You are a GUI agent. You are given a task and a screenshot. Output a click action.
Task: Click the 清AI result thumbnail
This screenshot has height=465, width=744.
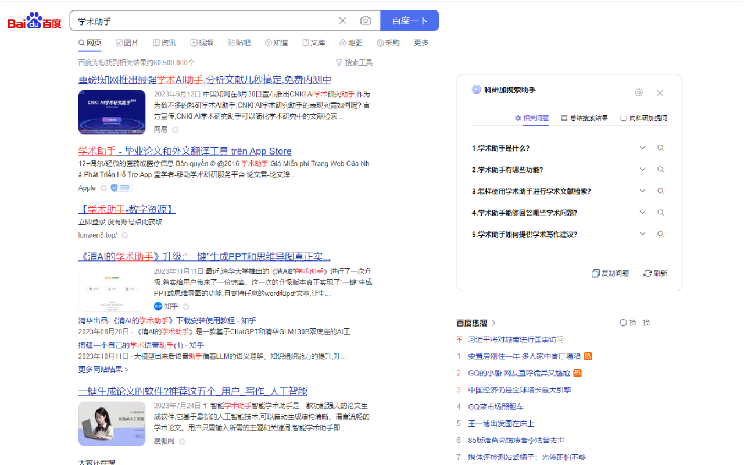click(112, 289)
